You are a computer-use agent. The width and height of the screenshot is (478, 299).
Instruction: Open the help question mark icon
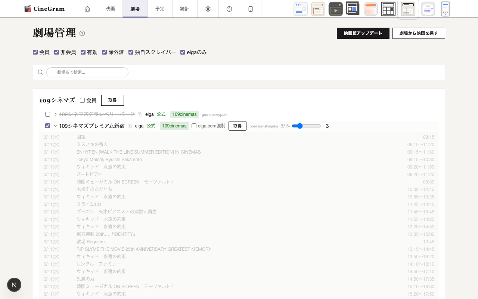point(229,9)
